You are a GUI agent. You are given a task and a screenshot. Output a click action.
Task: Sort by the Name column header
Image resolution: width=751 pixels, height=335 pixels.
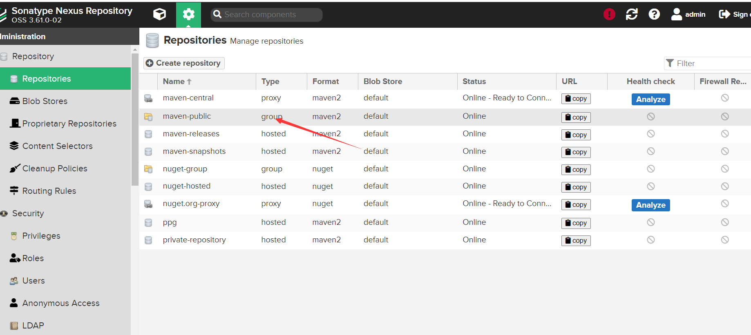(207, 82)
